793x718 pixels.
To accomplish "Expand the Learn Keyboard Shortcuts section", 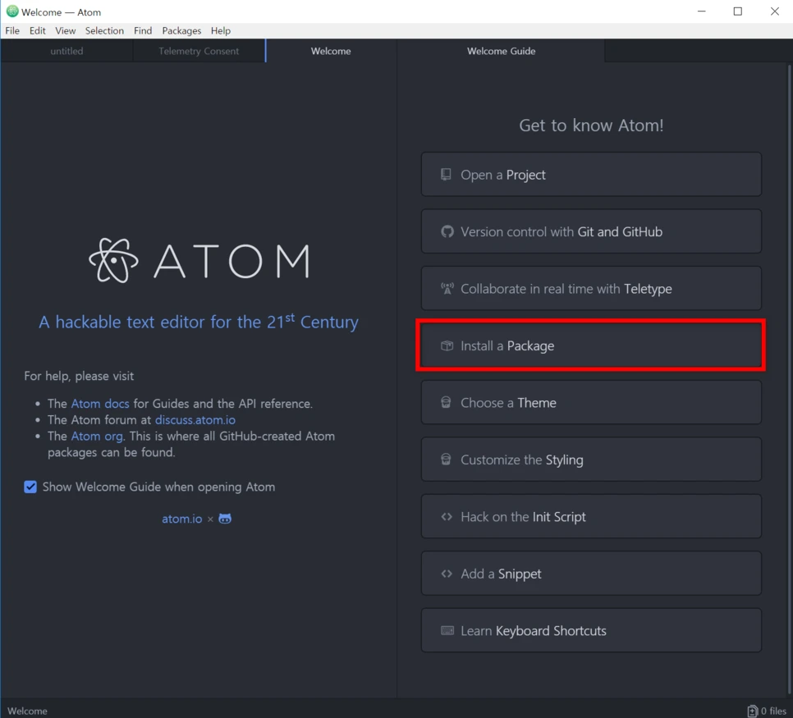I will tap(591, 630).
